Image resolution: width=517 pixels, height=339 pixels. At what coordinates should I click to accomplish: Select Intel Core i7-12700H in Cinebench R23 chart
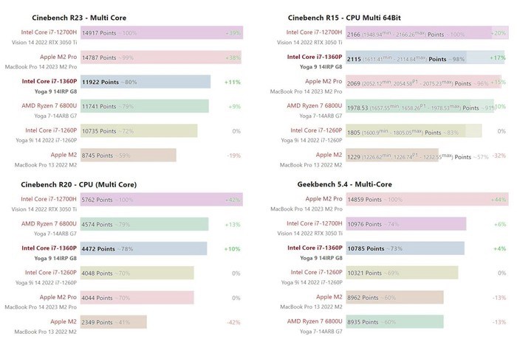click(x=49, y=32)
